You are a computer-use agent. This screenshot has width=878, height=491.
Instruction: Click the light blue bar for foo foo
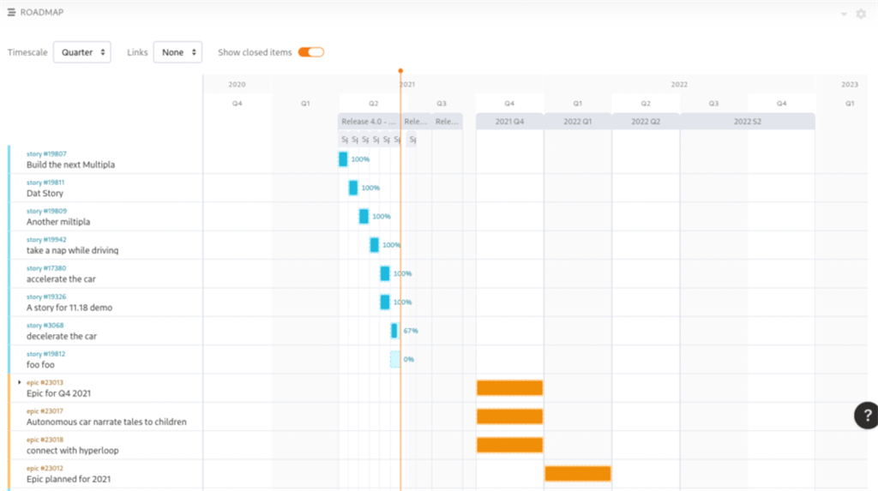[394, 359]
